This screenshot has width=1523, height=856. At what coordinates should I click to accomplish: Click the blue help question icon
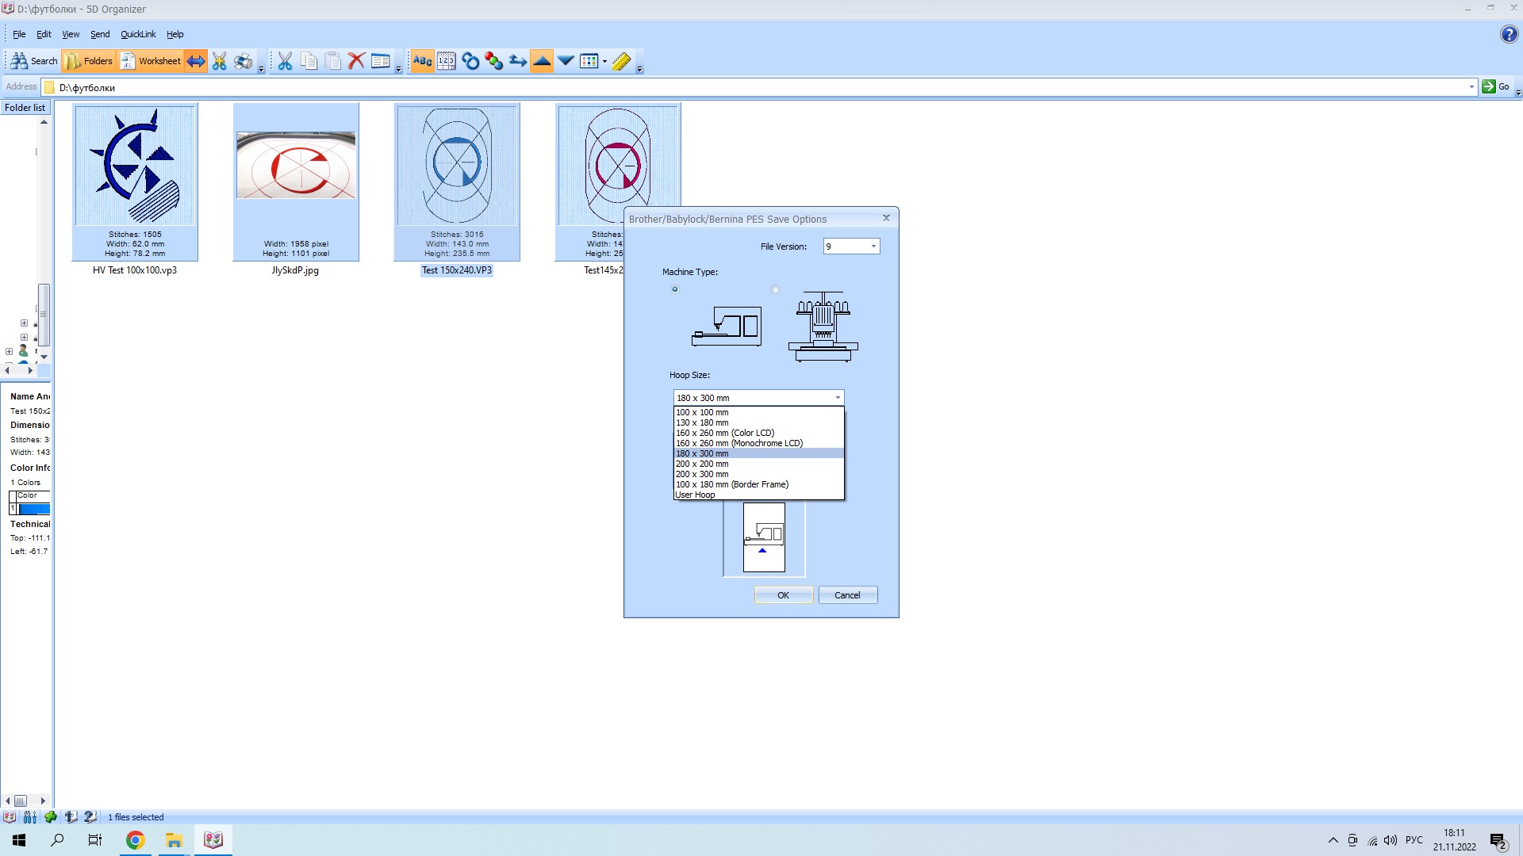click(x=1508, y=34)
